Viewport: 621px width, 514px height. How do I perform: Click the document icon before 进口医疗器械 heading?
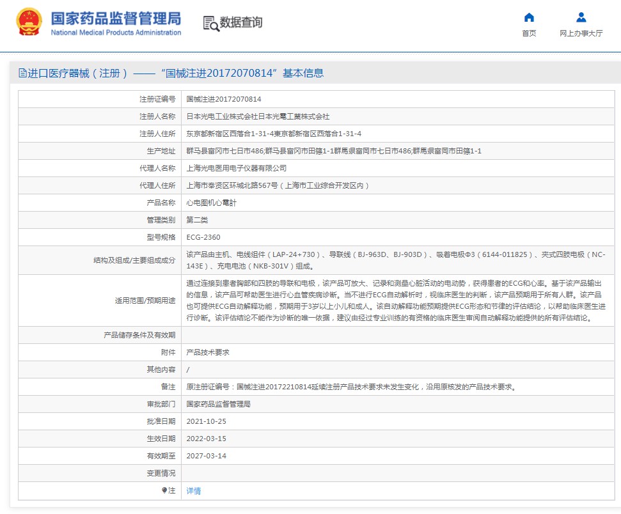[x=22, y=74]
